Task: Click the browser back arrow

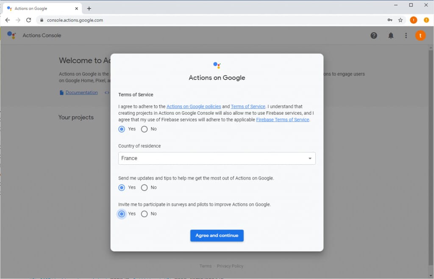Action: click(8, 20)
